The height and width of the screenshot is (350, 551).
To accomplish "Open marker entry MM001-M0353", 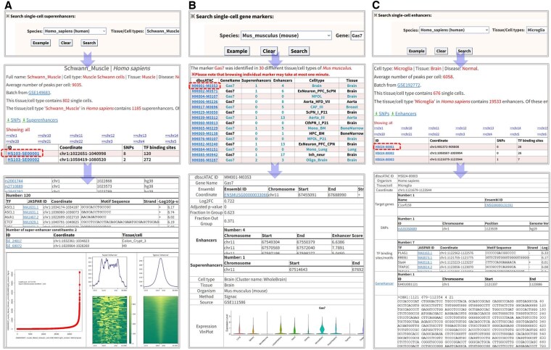I will pyautogui.click(x=204, y=86).
